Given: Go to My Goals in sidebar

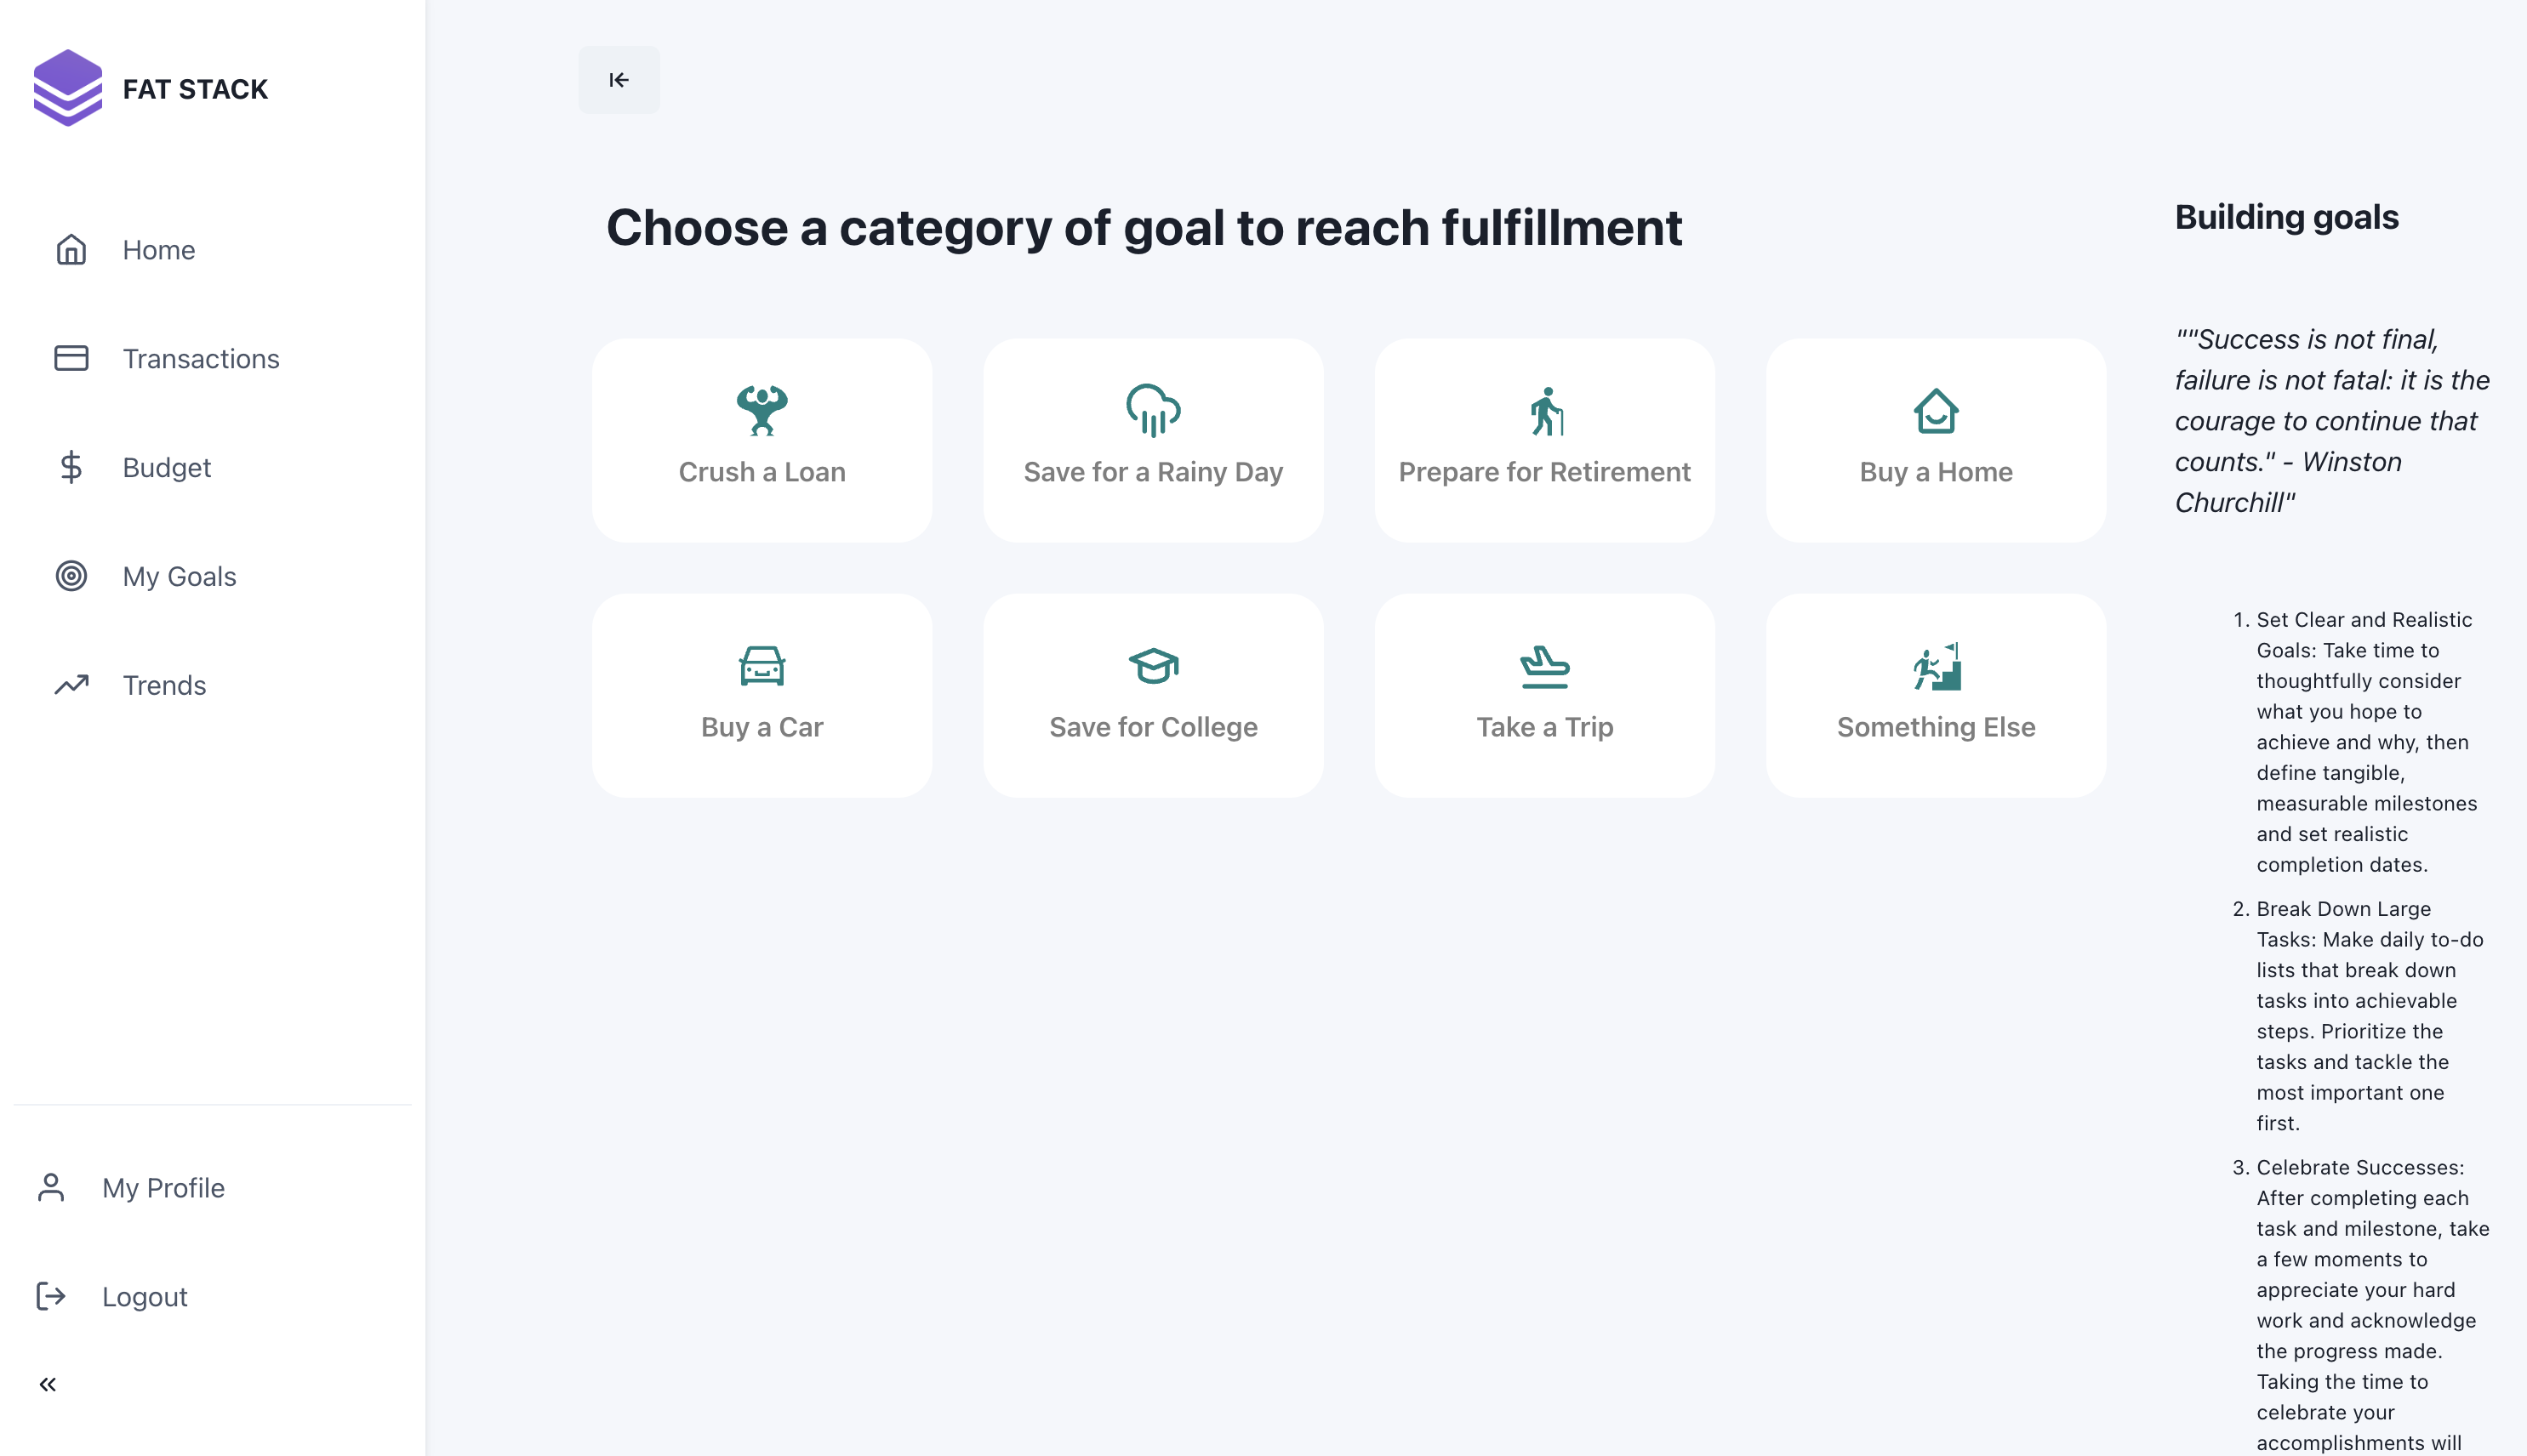Looking at the screenshot, I should [180, 576].
